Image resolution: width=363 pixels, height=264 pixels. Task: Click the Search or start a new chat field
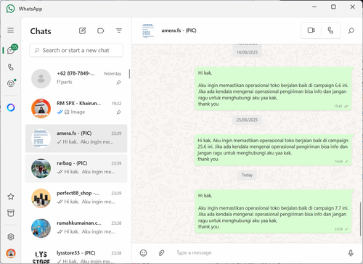pyautogui.click(x=76, y=50)
